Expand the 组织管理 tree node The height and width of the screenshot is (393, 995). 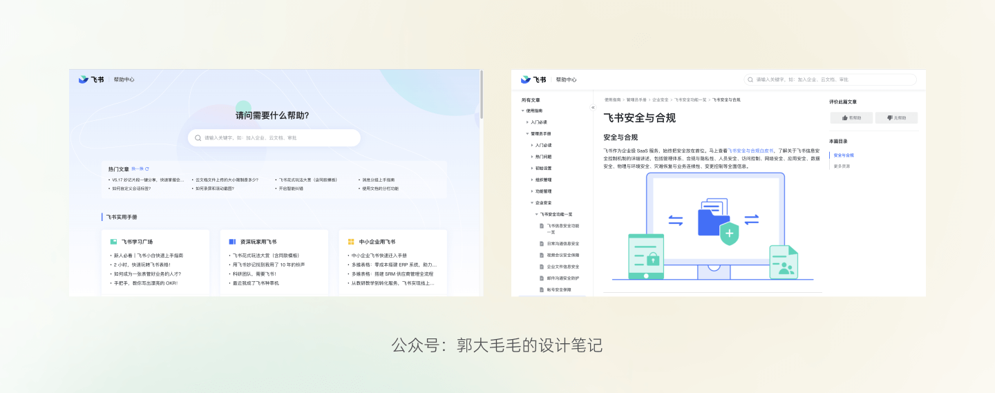531,180
